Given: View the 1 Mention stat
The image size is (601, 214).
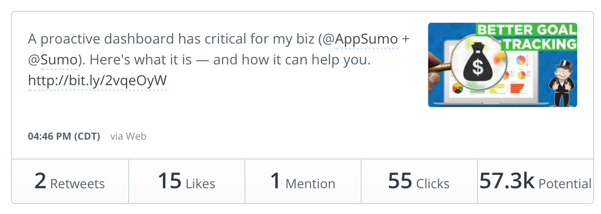Looking at the screenshot, I should [x=303, y=181].
